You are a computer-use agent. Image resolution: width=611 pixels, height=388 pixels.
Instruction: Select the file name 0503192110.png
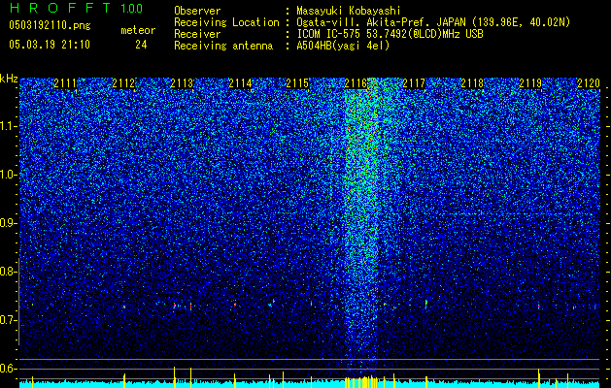click(50, 25)
